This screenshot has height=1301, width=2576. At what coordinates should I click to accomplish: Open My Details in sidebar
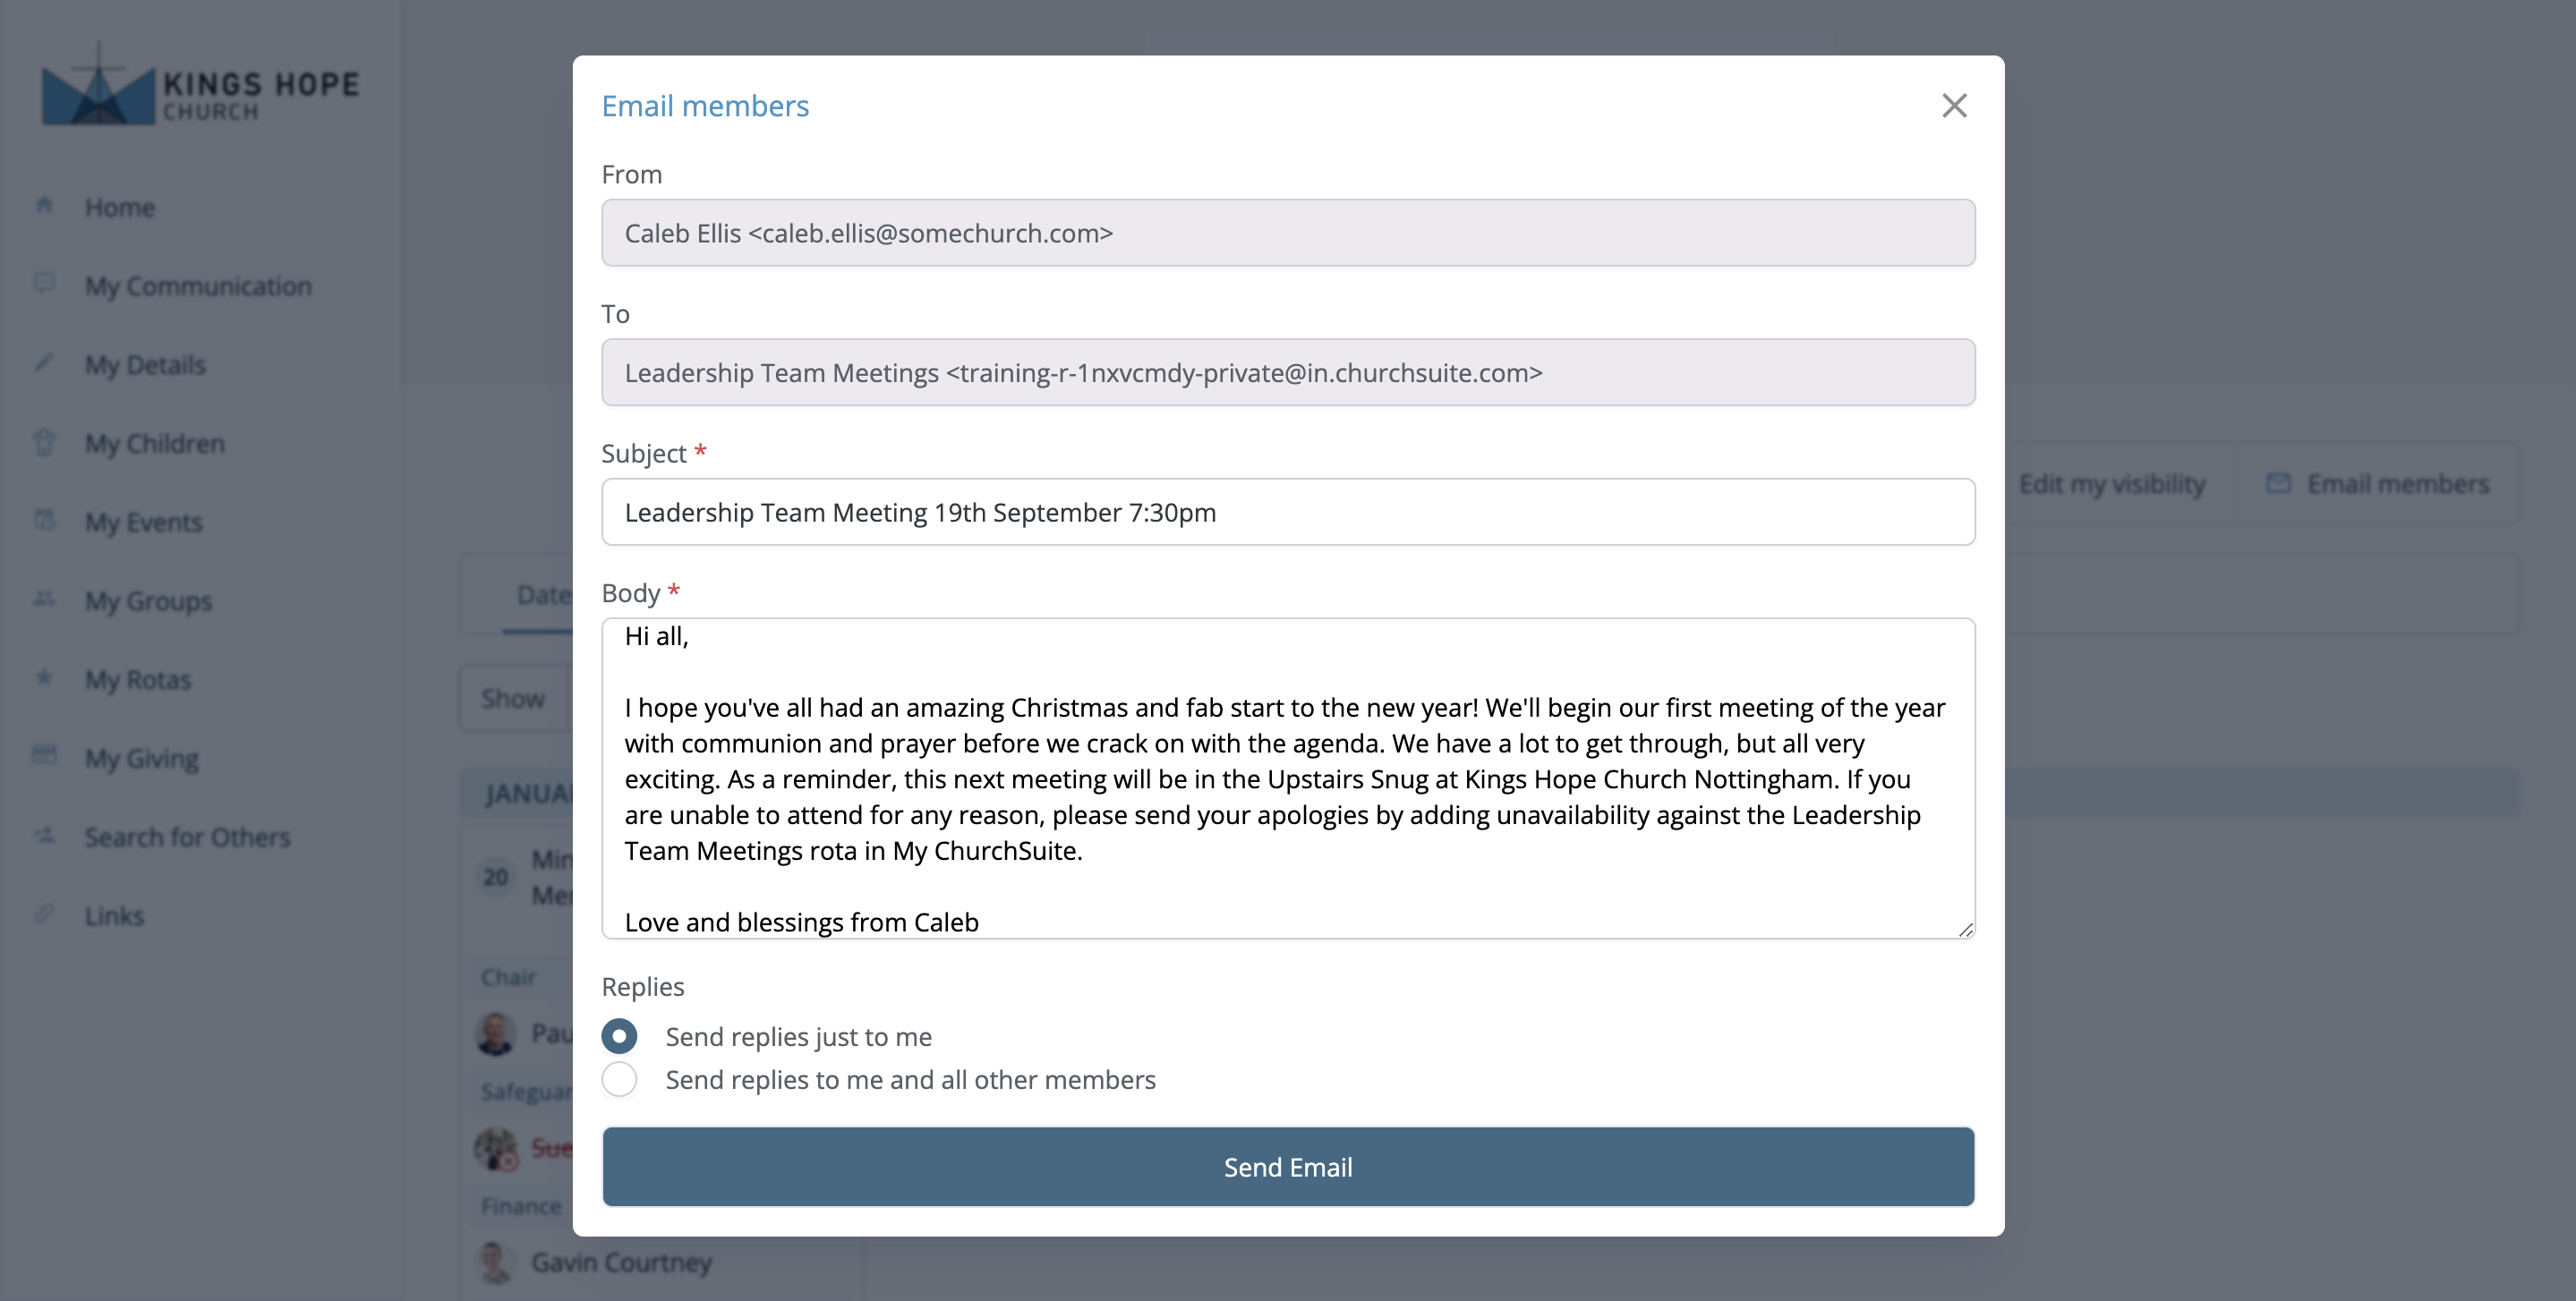click(145, 365)
